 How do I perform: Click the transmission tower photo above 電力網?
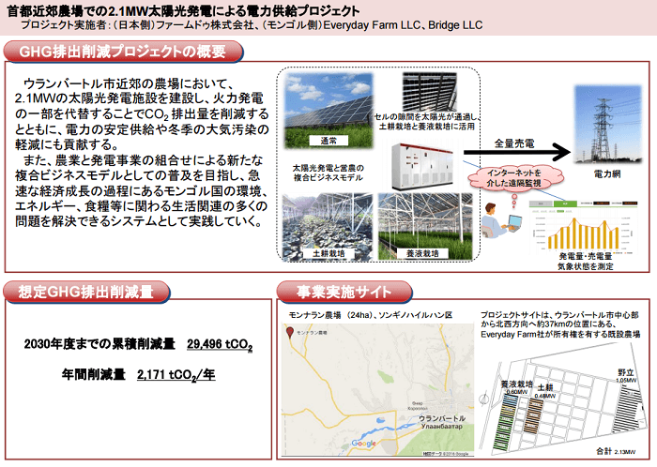607,125
